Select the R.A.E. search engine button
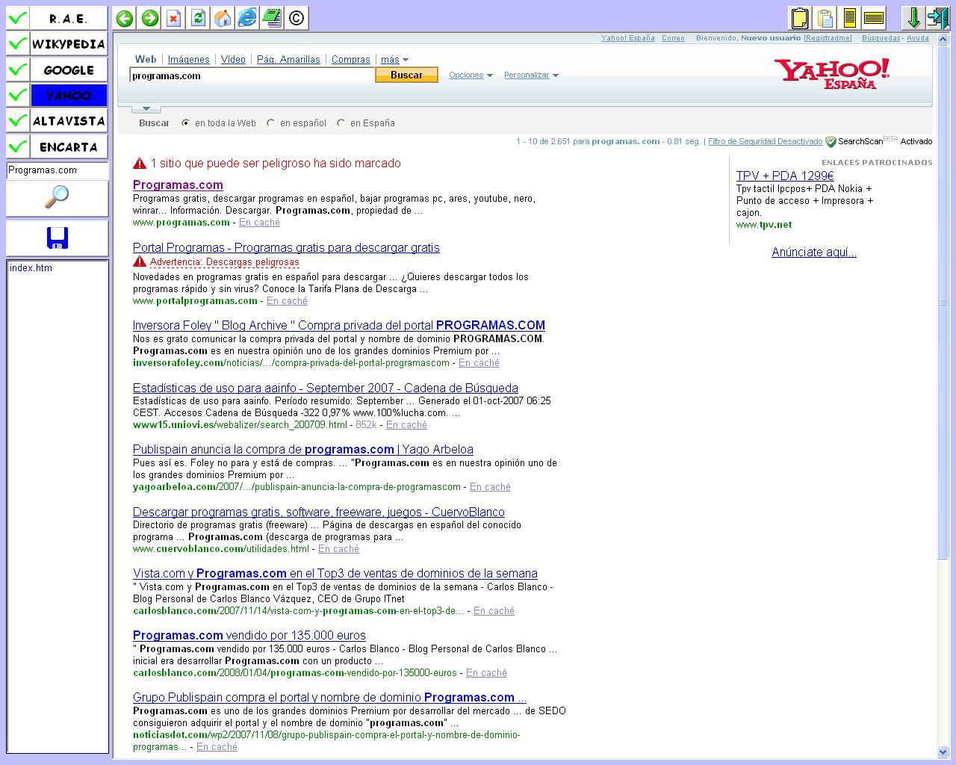The width and height of the screenshot is (956, 765). coord(69,18)
